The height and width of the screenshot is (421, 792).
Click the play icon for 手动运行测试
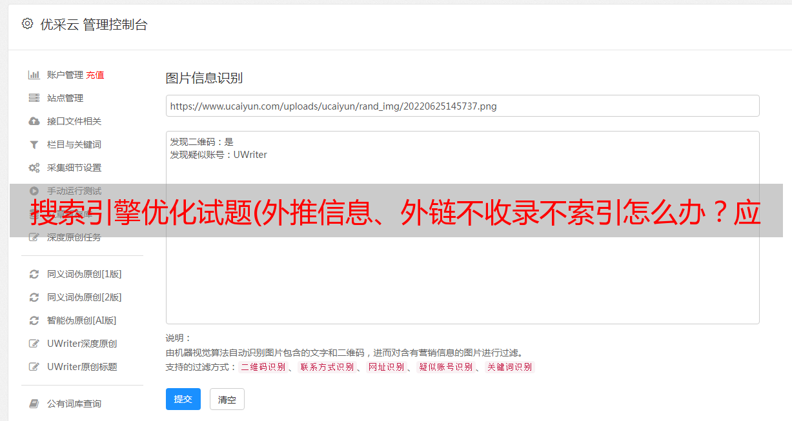[x=34, y=191]
